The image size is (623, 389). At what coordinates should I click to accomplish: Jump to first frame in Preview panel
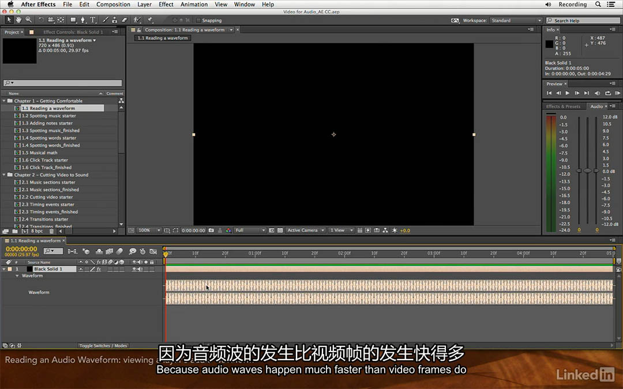[x=549, y=93]
